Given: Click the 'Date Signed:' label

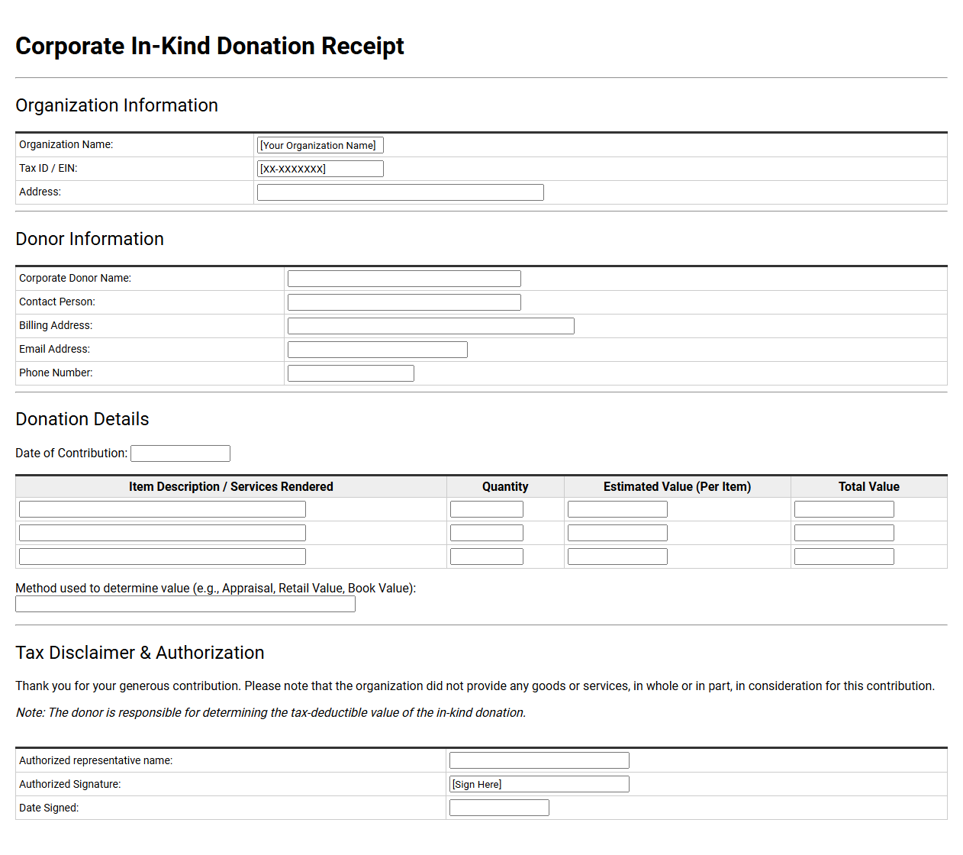Looking at the screenshot, I should pos(49,808).
